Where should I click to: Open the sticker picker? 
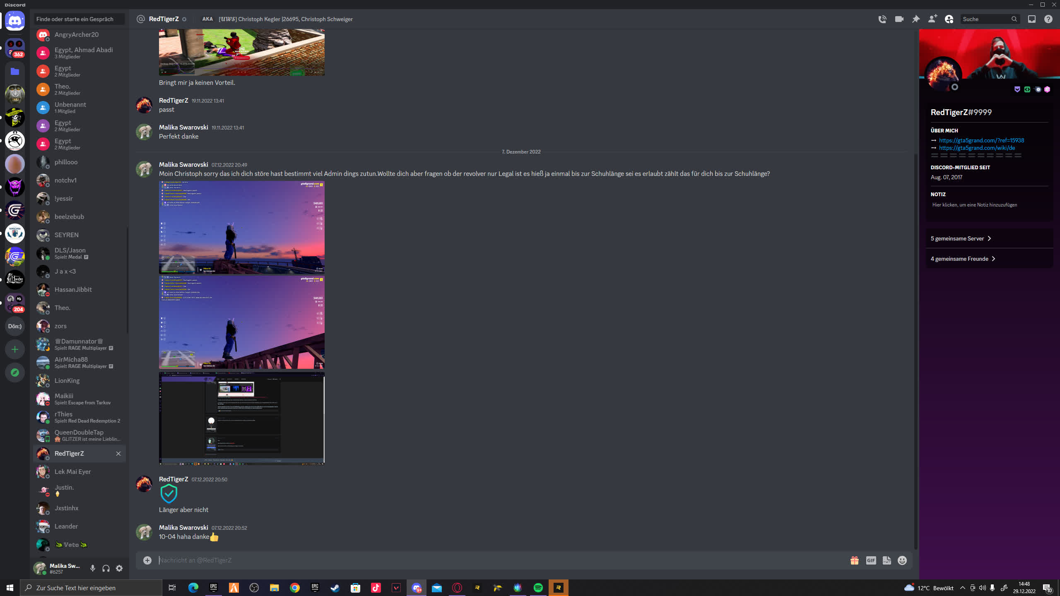click(887, 560)
